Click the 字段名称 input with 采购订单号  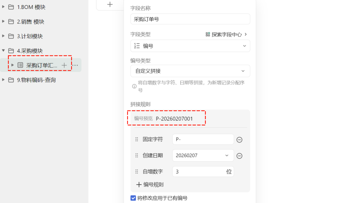pyautogui.click(x=190, y=19)
